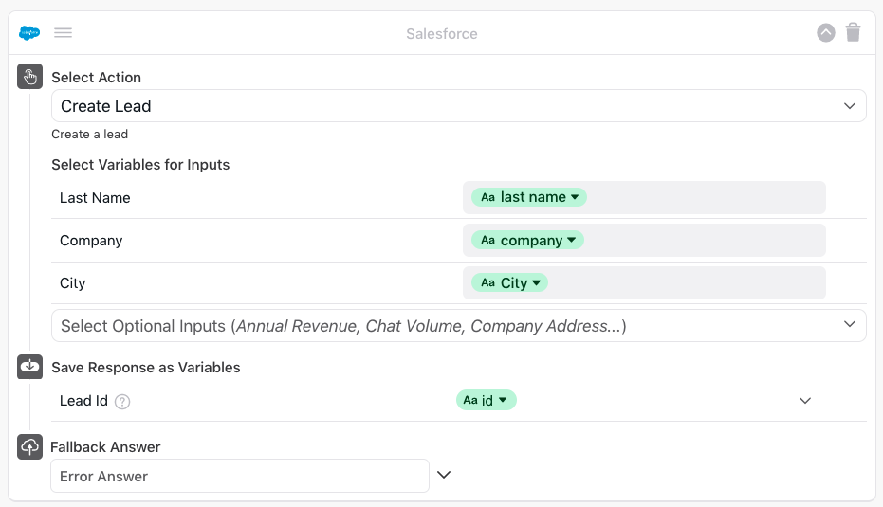Click the Salesforce title text

(x=442, y=34)
